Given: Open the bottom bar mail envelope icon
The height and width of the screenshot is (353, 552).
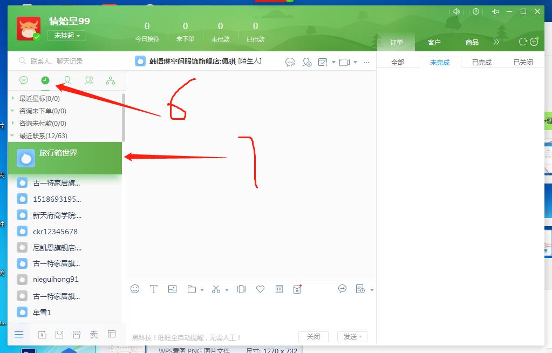Looking at the screenshot, I should point(59,334).
